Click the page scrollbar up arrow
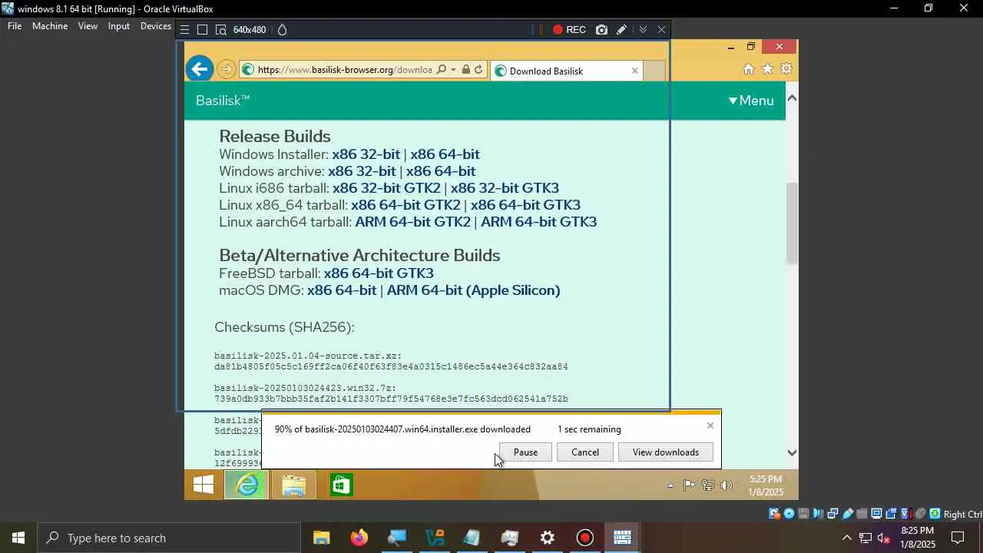This screenshot has width=983, height=553. (792, 98)
